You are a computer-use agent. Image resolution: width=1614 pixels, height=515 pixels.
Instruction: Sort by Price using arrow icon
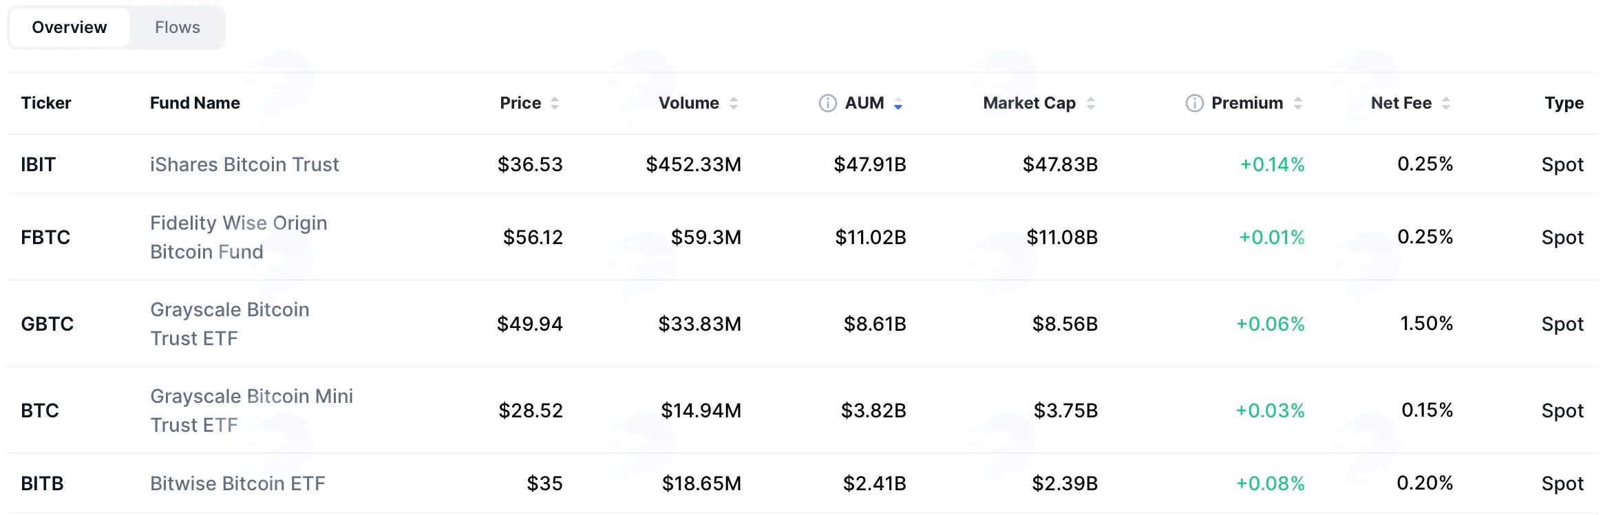[x=555, y=103]
